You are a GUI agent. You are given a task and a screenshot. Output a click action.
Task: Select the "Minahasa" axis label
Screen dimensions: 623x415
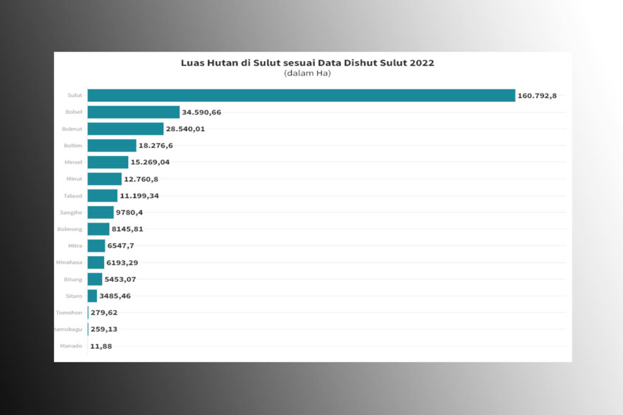[69, 262]
